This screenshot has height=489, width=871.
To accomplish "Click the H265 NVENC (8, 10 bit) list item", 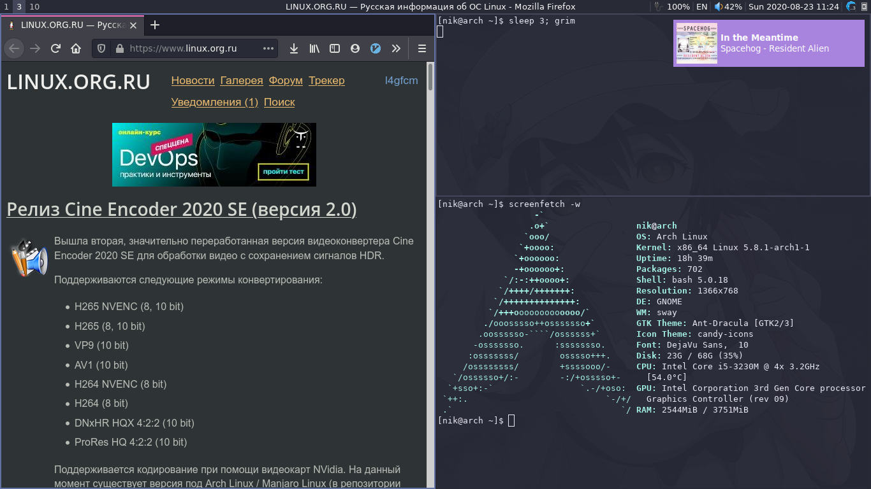I will (129, 306).
